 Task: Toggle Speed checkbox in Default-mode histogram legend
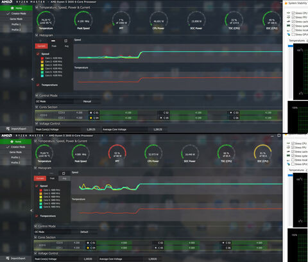pos(37,186)
